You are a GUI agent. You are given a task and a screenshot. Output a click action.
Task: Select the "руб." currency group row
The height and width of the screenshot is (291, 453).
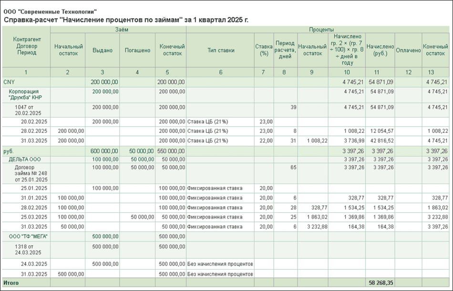click(9, 151)
